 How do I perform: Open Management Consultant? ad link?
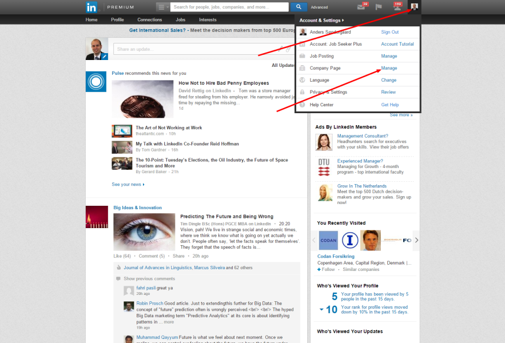[x=363, y=136]
